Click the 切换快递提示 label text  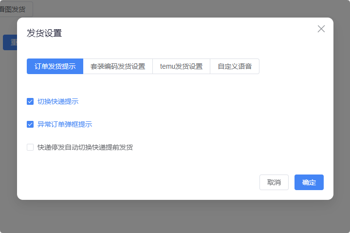pyautogui.click(x=58, y=102)
